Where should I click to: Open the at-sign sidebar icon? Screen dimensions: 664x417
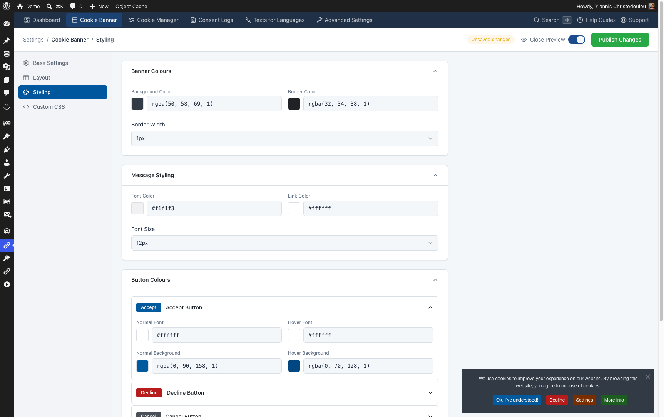pyautogui.click(x=7, y=231)
